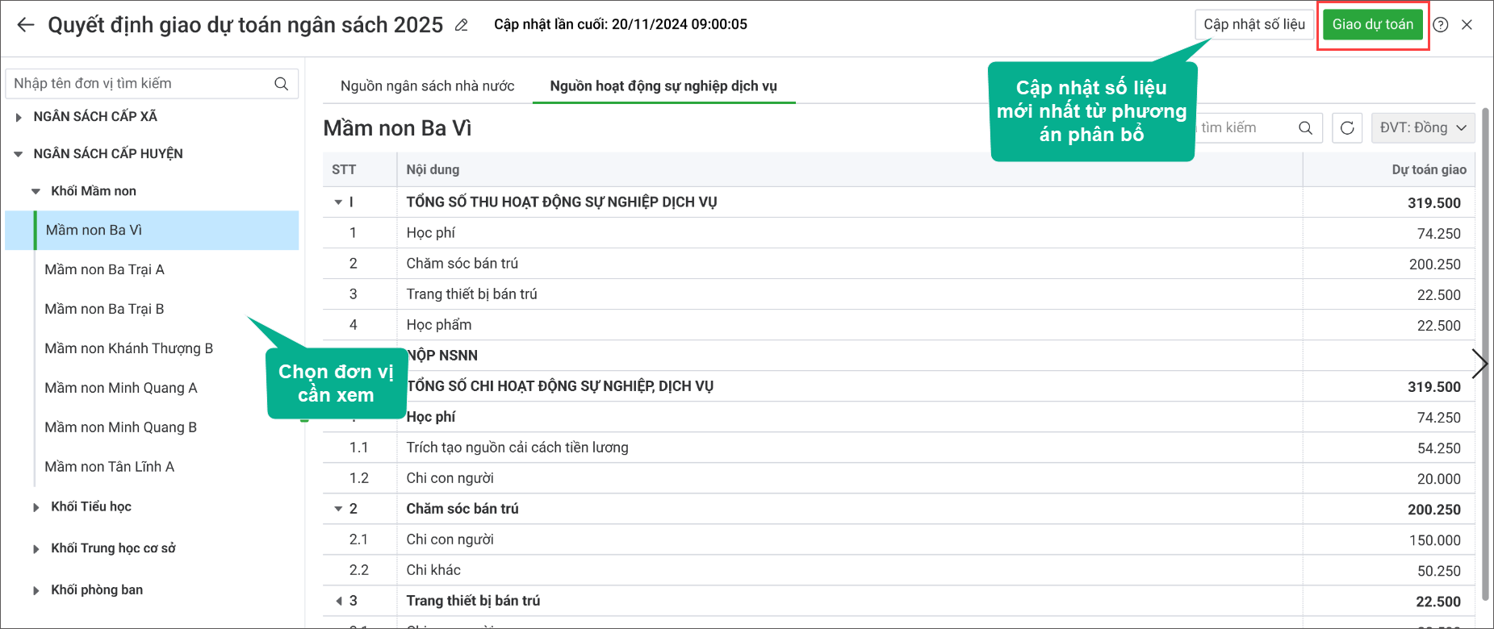Open the help question mark icon
The height and width of the screenshot is (629, 1494).
tap(1441, 25)
